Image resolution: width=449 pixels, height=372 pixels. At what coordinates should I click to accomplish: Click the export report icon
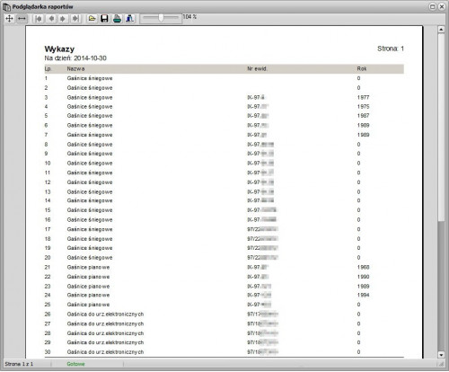tap(129, 19)
